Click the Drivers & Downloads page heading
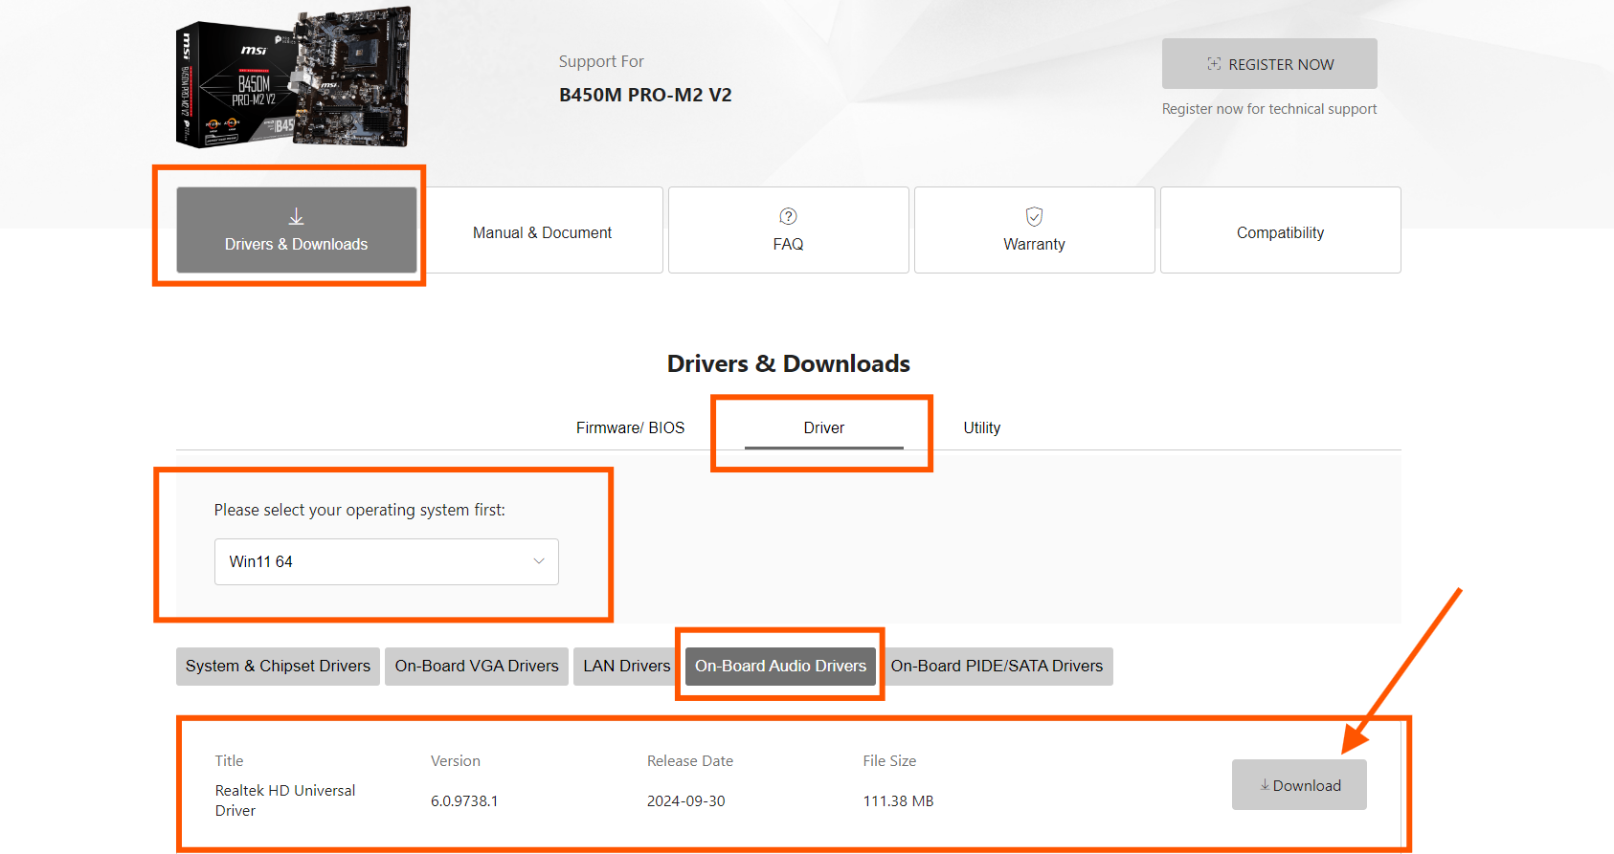The height and width of the screenshot is (854, 1614). coord(789,363)
